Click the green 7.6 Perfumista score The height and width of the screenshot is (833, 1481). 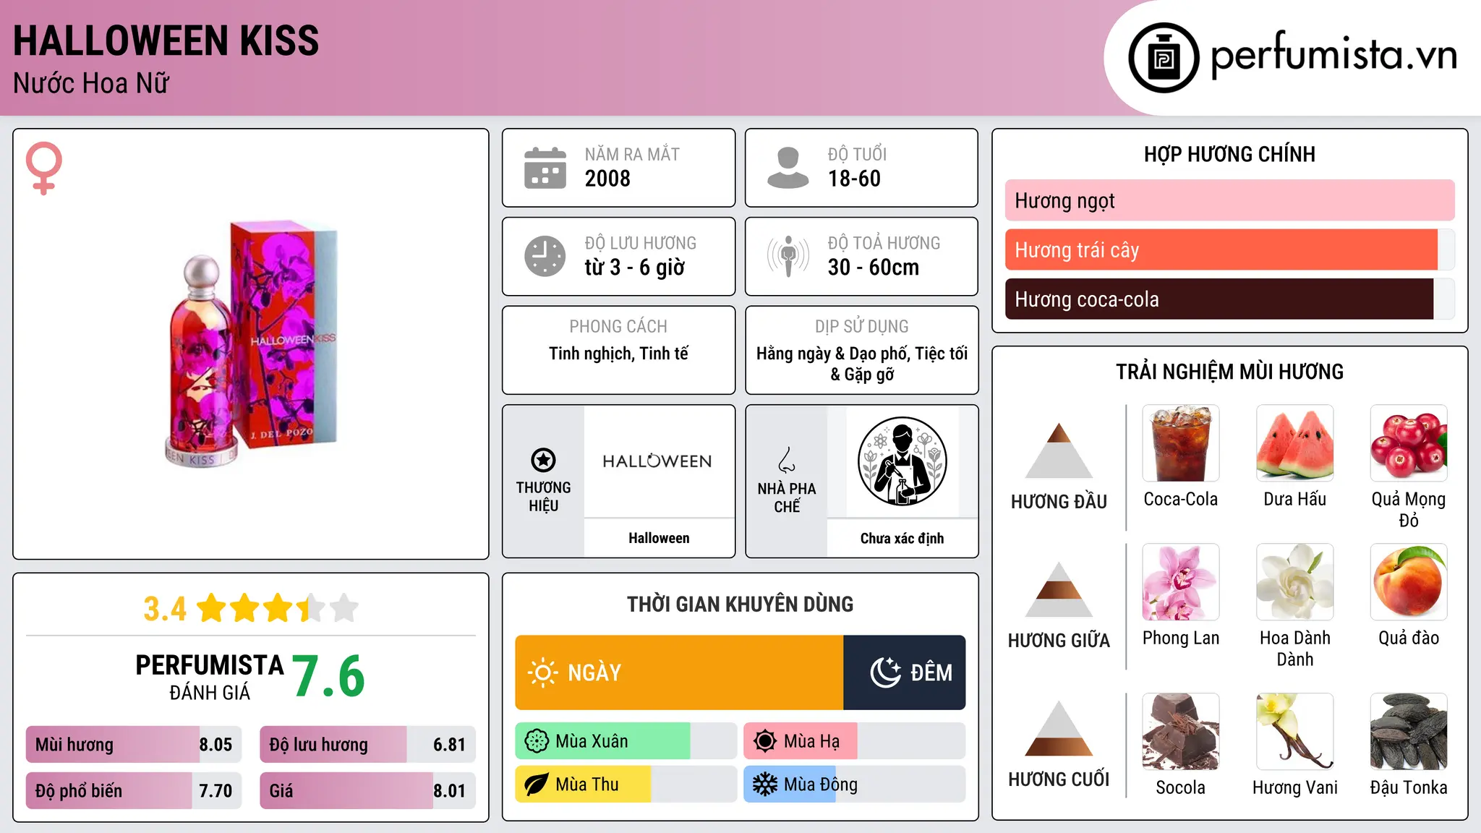pyautogui.click(x=328, y=676)
